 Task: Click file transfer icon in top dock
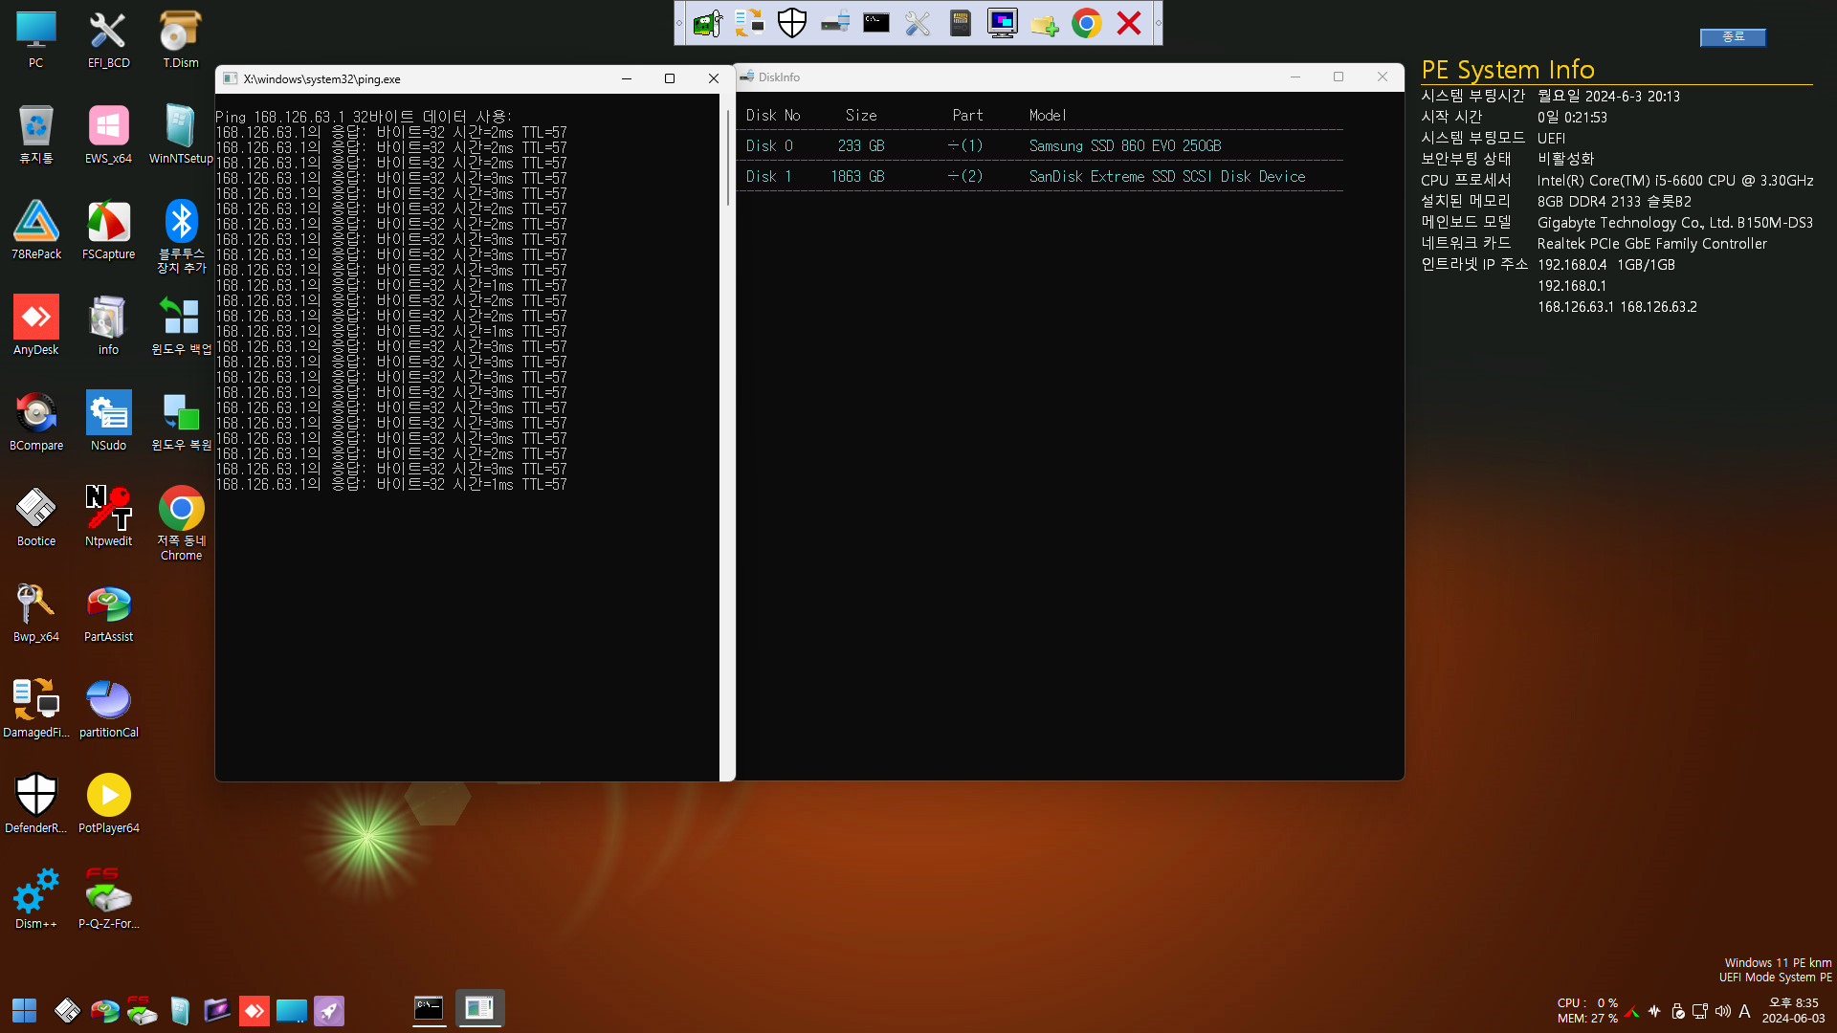coord(750,23)
